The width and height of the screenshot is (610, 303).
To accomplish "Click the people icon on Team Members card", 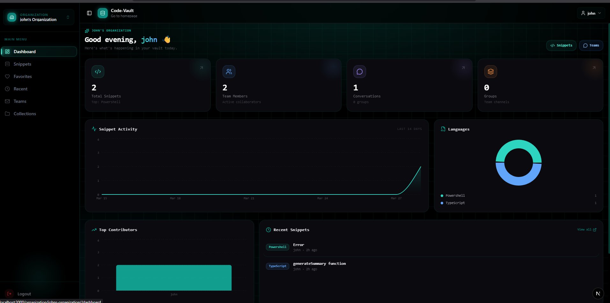I will coord(229,72).
